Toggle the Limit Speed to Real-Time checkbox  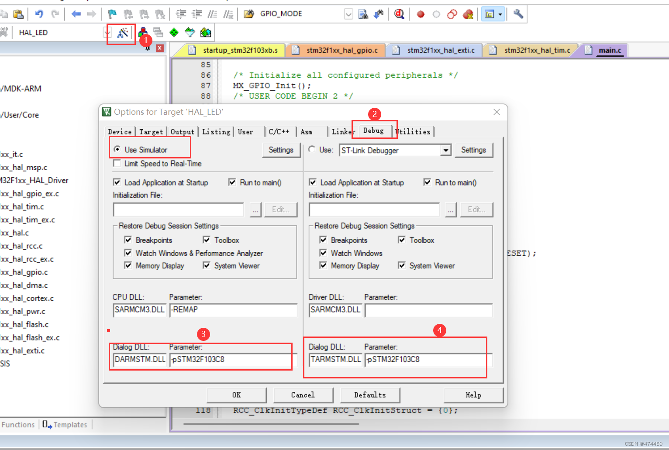point(117,163)
